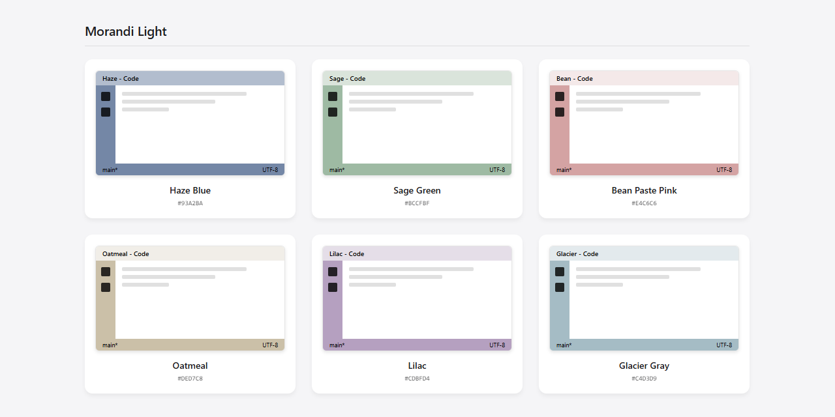Viewport: 835px width, 417px height.
Task: Click main* branch in Haze status bar
Action: [x=110, y=170]
